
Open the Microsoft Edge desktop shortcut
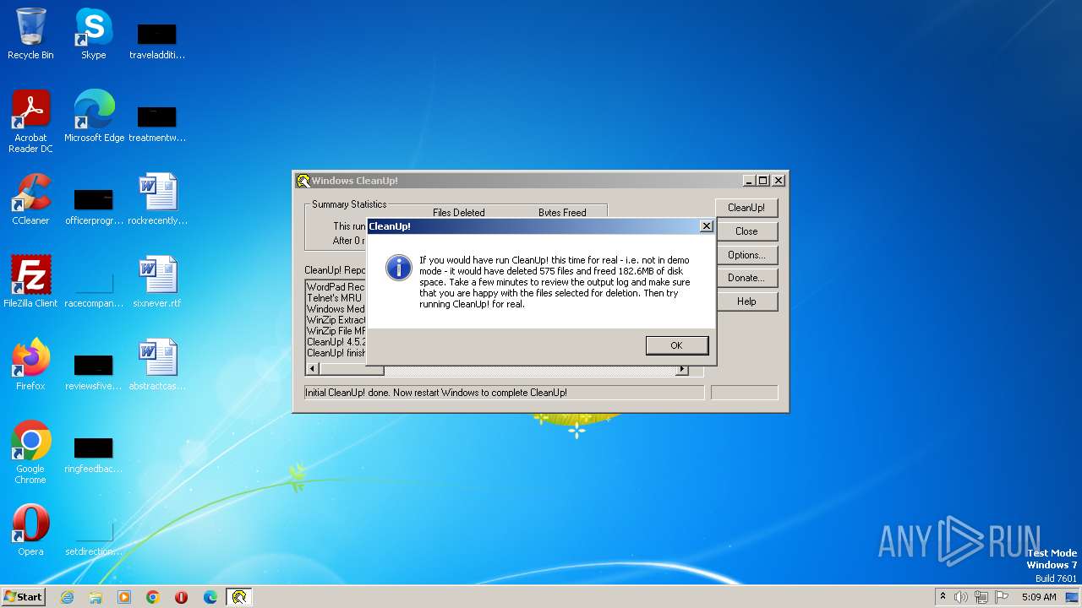point(94,117)
